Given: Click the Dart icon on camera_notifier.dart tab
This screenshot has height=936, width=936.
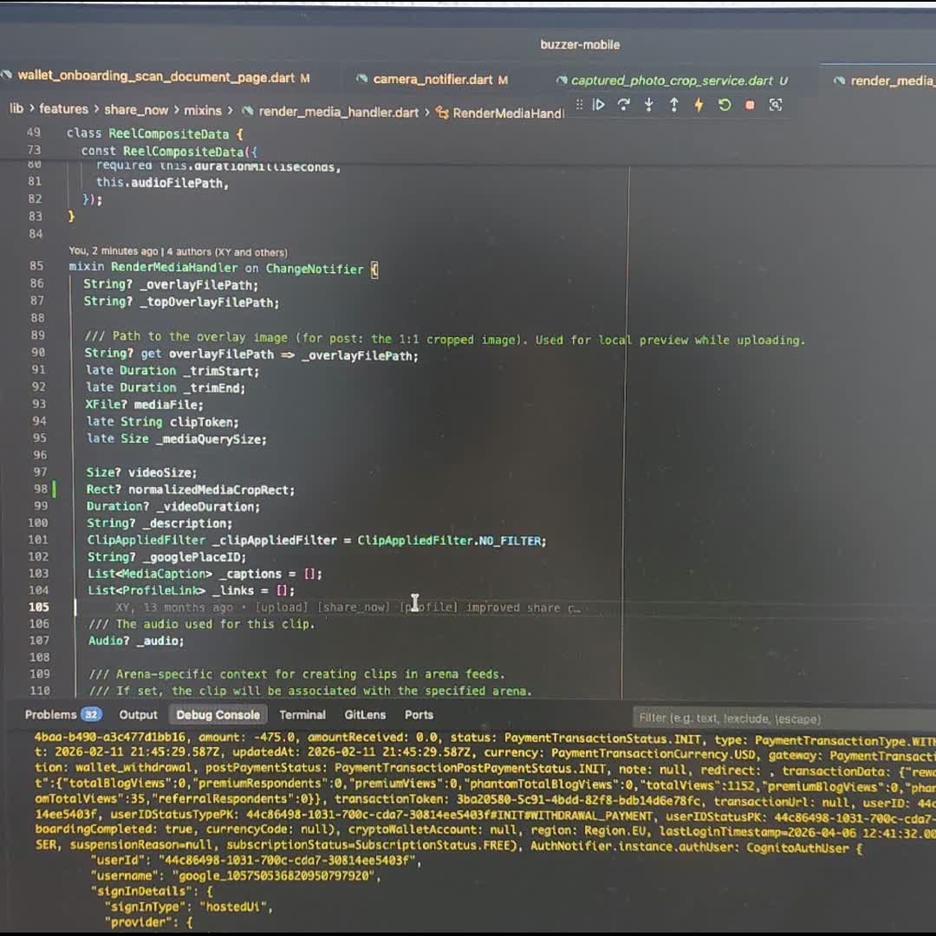Looking at the screenshot, I should coord(361,79).
